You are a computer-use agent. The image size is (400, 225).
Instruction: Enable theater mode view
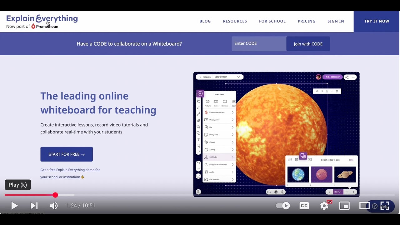pyautogui.click(x=364, y=206)
